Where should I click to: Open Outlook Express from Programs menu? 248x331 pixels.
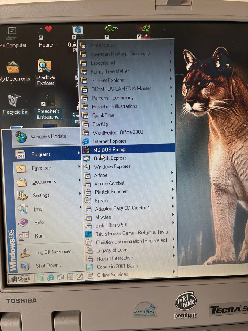[110, 158]
